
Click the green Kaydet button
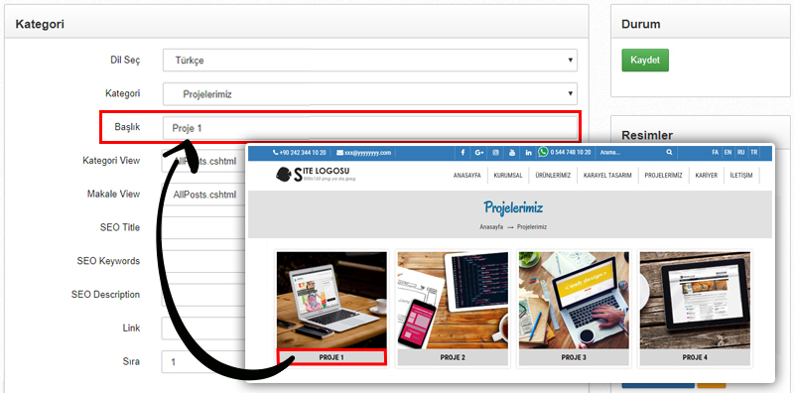click(x=645, y=61)
